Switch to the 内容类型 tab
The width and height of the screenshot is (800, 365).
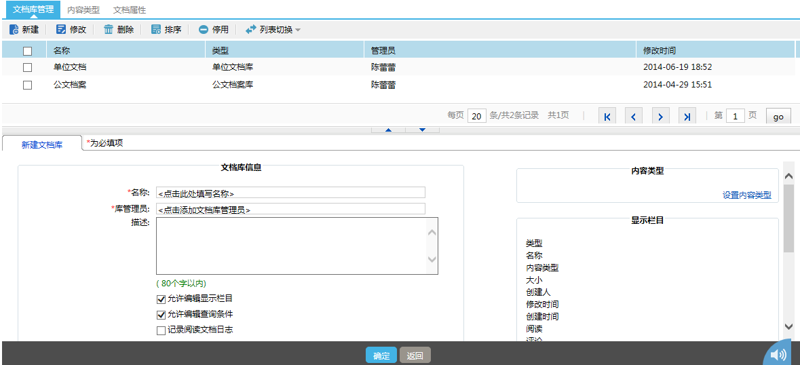click(x=83, y=10)
